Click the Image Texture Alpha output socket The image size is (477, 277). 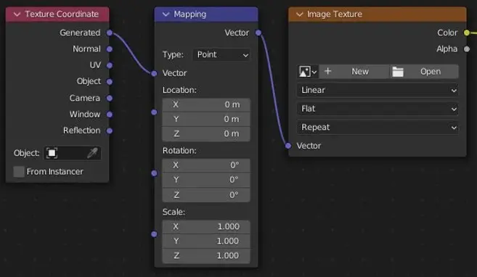tap(467, 49)
